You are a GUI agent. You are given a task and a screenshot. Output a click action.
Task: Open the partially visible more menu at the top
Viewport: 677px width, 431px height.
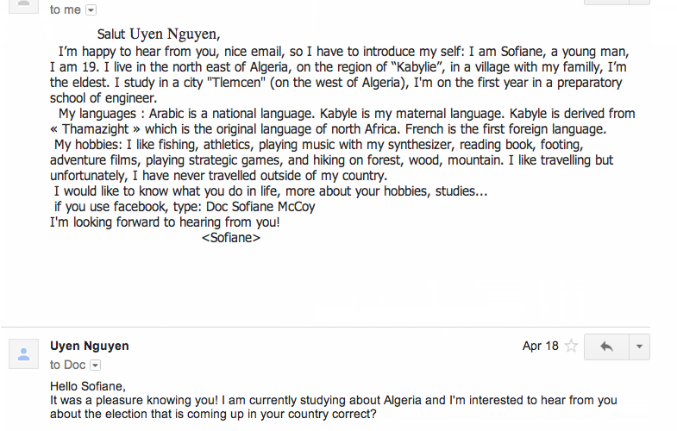point(639,2)
